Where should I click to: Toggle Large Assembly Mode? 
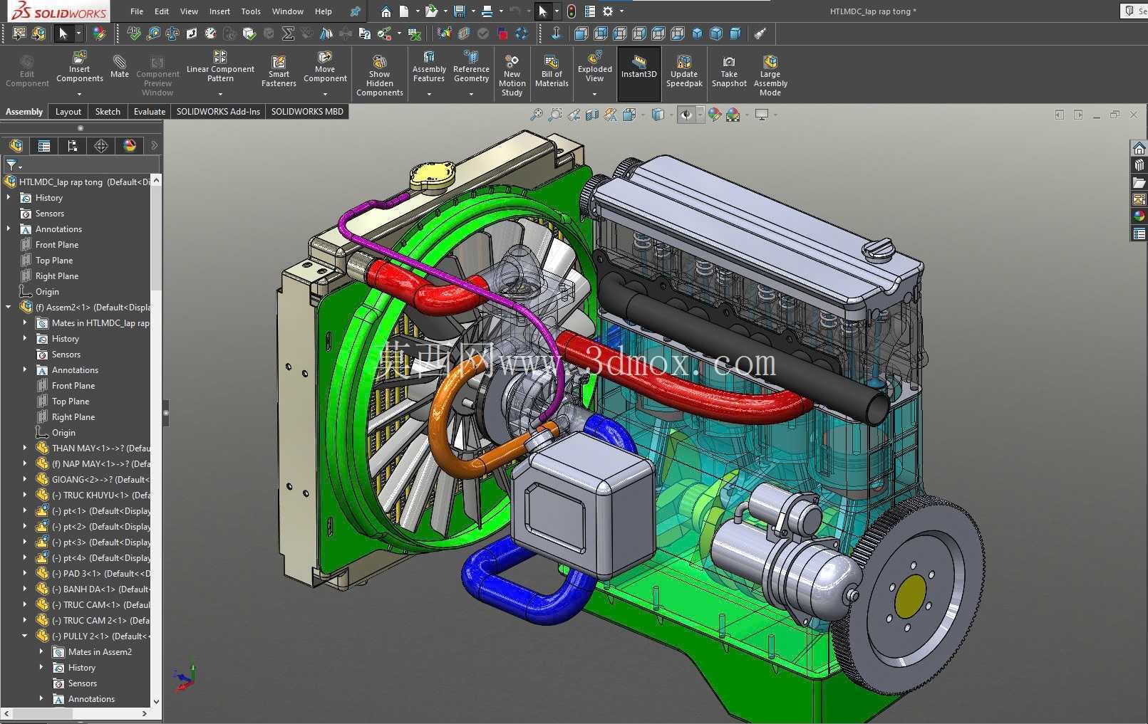pos(770,75)
